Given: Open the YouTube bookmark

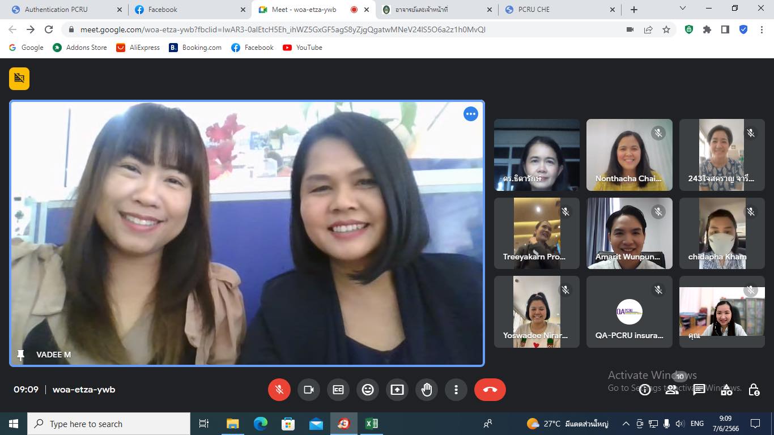Looking at the screenshot, I should click(303, 48).
